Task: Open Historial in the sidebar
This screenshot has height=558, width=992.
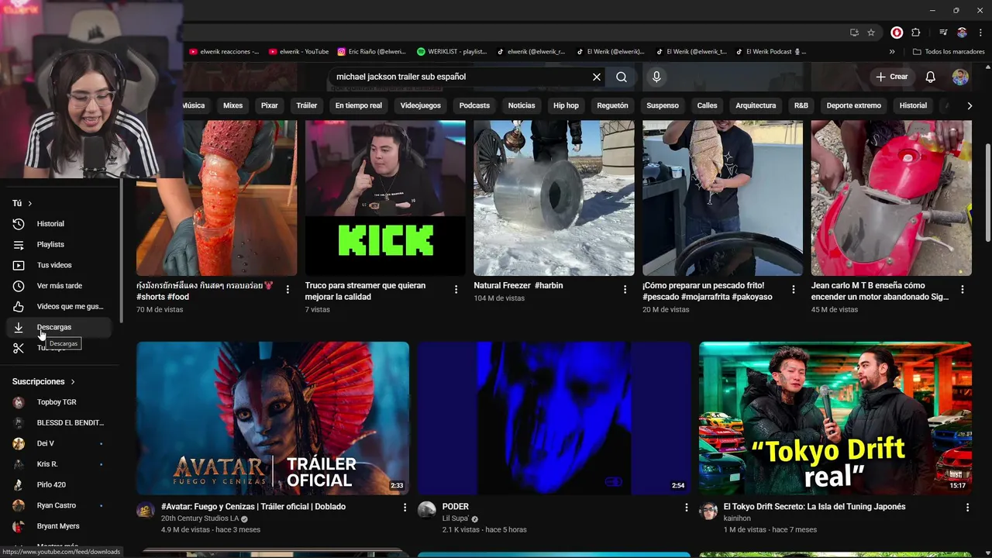Action: pos(60,224)
